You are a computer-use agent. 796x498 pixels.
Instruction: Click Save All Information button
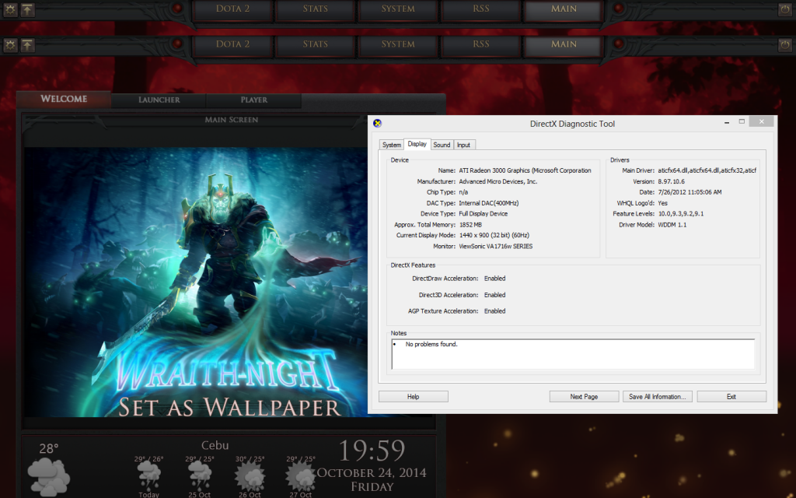[657, 397]
